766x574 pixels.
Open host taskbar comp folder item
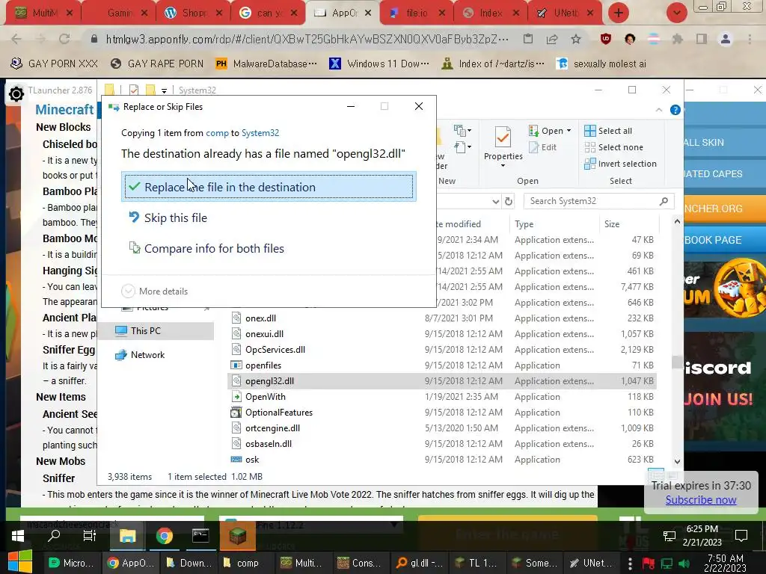(x=240, y=563)
